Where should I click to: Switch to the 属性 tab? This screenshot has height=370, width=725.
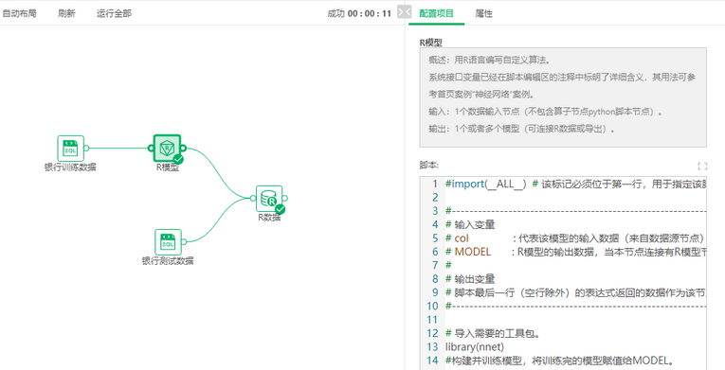[x=483, y=13]
